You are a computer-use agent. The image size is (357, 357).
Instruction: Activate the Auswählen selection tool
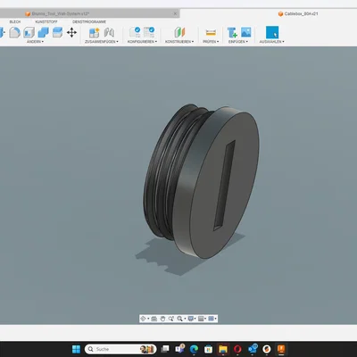pos(272,32)
